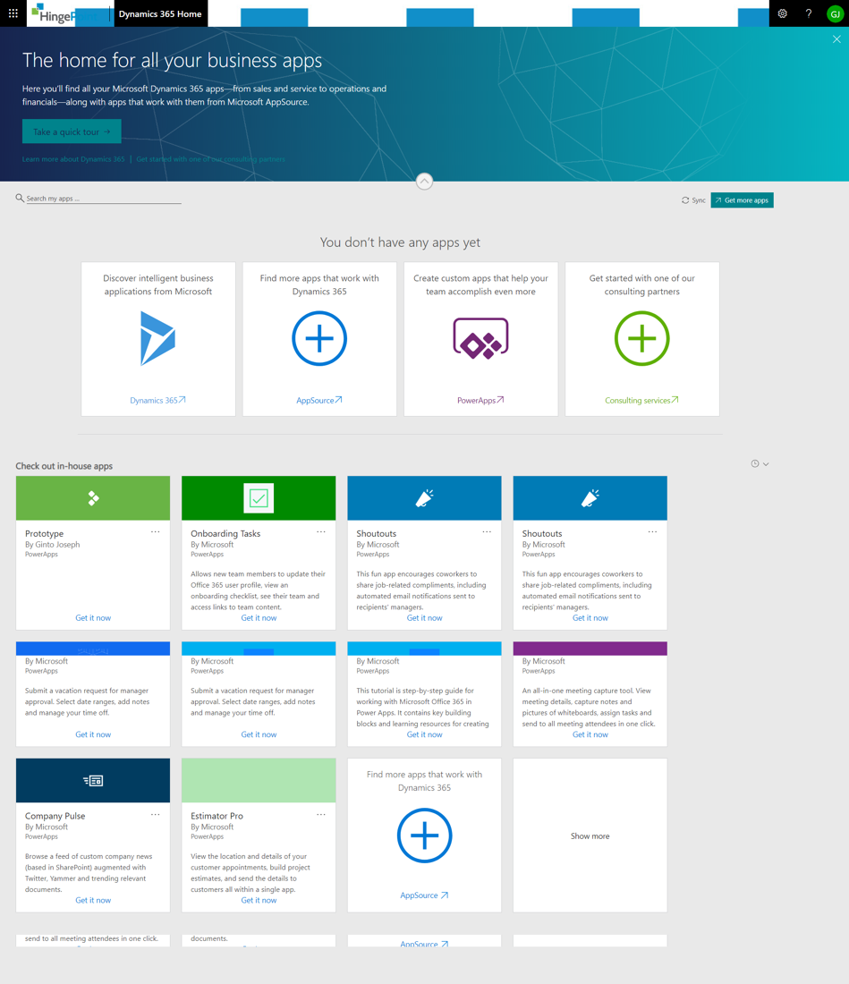The width and height of the screenshot is (849, 984).
Task: Follow AppSource link below Estimator row
Action: click(424, 895)
